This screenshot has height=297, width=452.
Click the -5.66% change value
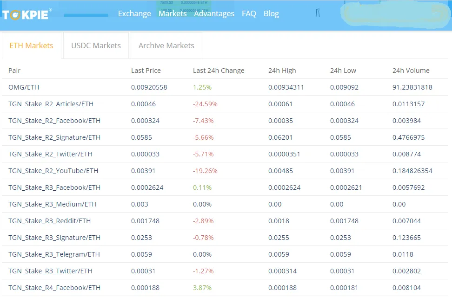coord(203,137)
